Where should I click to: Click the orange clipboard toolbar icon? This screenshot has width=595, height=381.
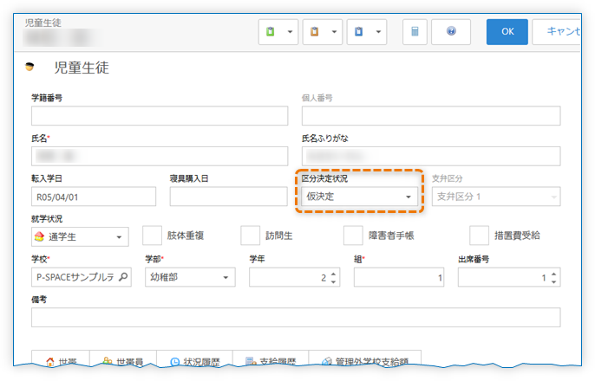[314, 32]
